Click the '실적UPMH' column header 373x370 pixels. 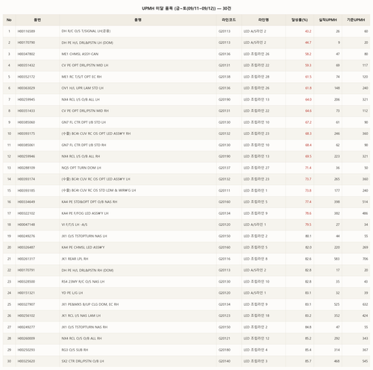[327, 20]
